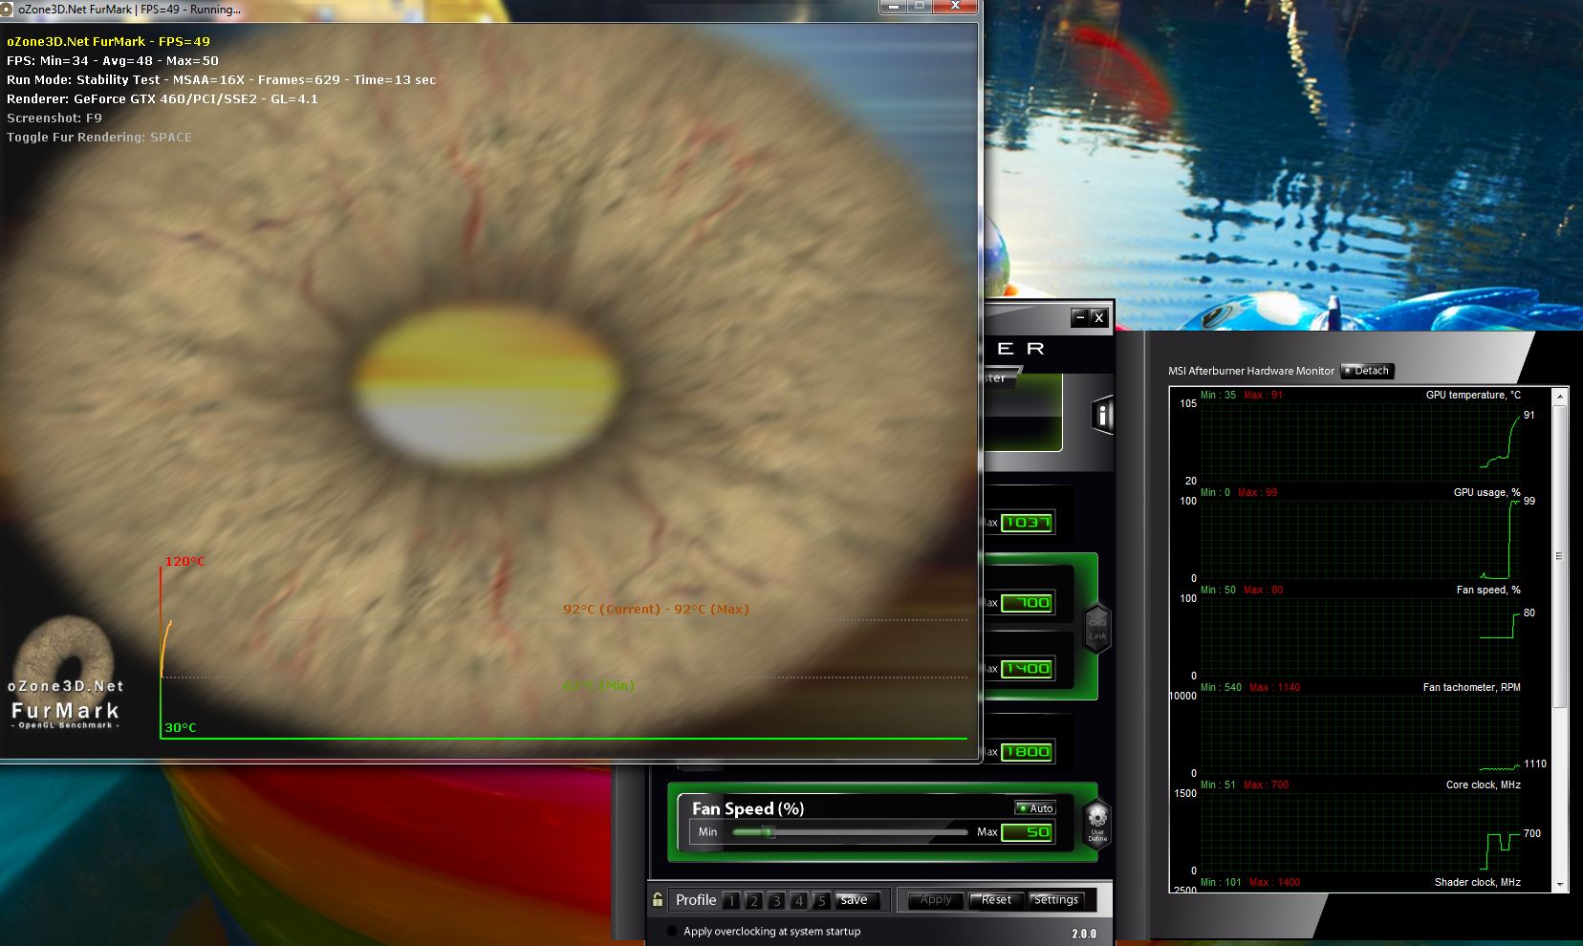The width and height of the screenshot is (1583, 946).
Task: Close the Afterburner window
Action: (x=1098, y=317)
